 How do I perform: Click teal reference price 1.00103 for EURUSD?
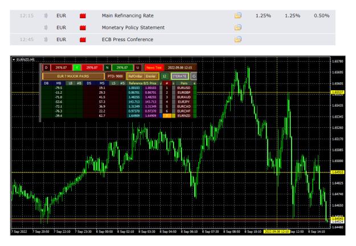coord(134,88)
